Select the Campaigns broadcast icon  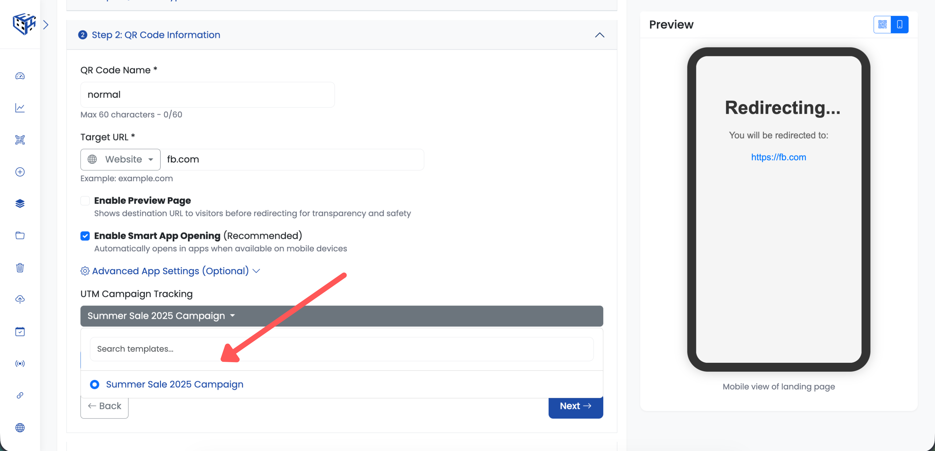(x=20, y=363)
